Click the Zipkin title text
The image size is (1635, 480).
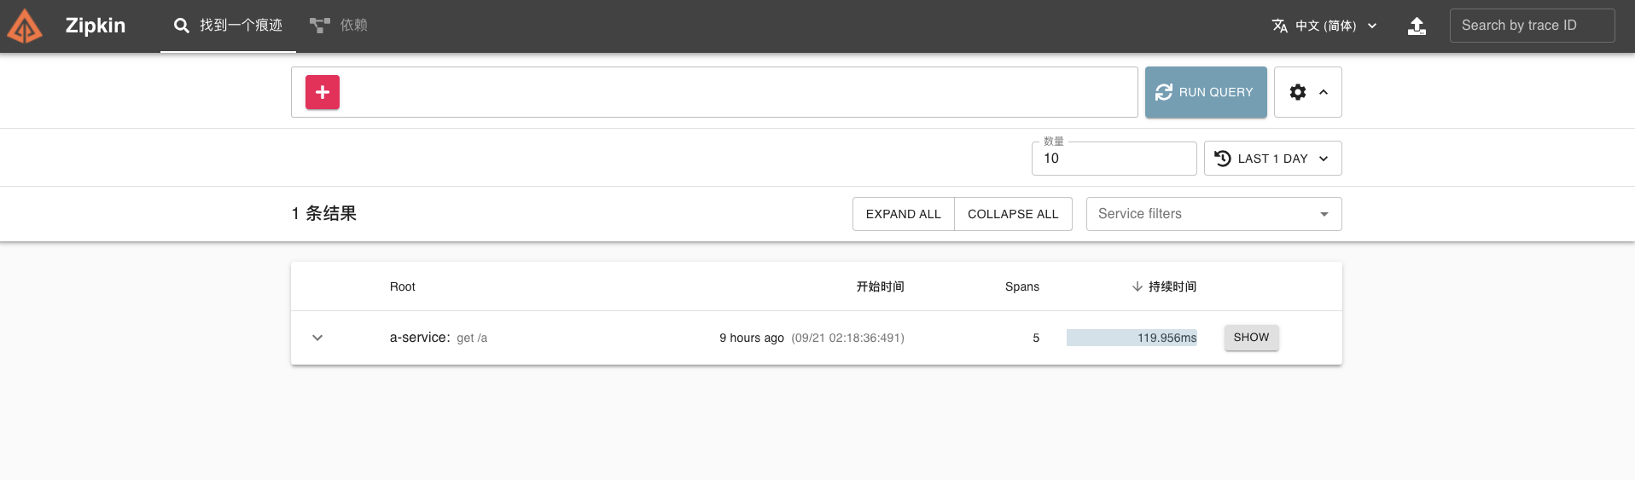tap(96, 26)
